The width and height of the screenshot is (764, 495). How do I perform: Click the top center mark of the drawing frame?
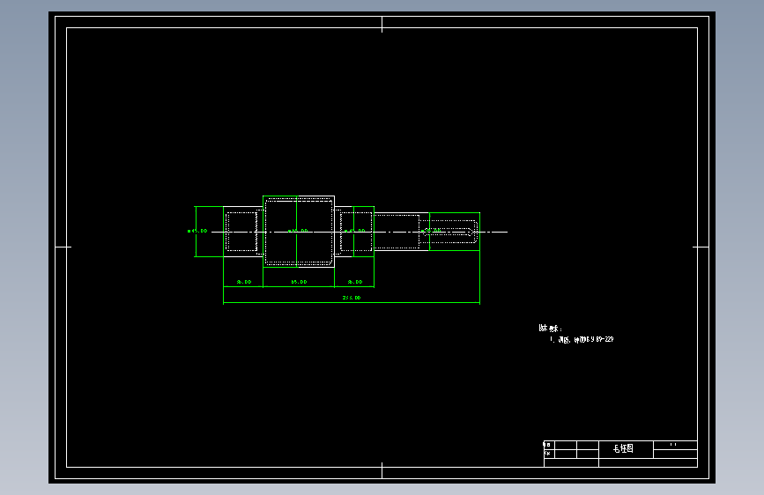(x=382, y=25)
